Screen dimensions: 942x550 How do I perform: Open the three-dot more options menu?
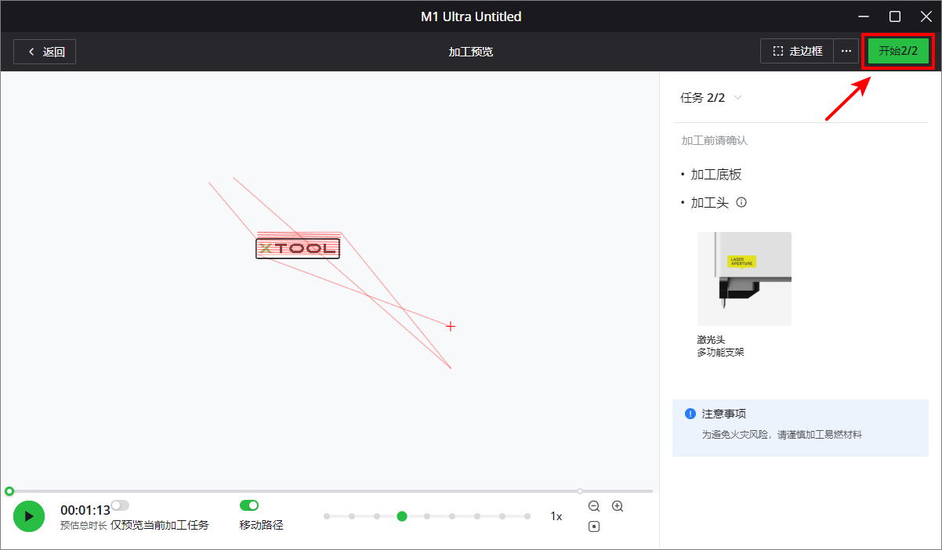846,52
